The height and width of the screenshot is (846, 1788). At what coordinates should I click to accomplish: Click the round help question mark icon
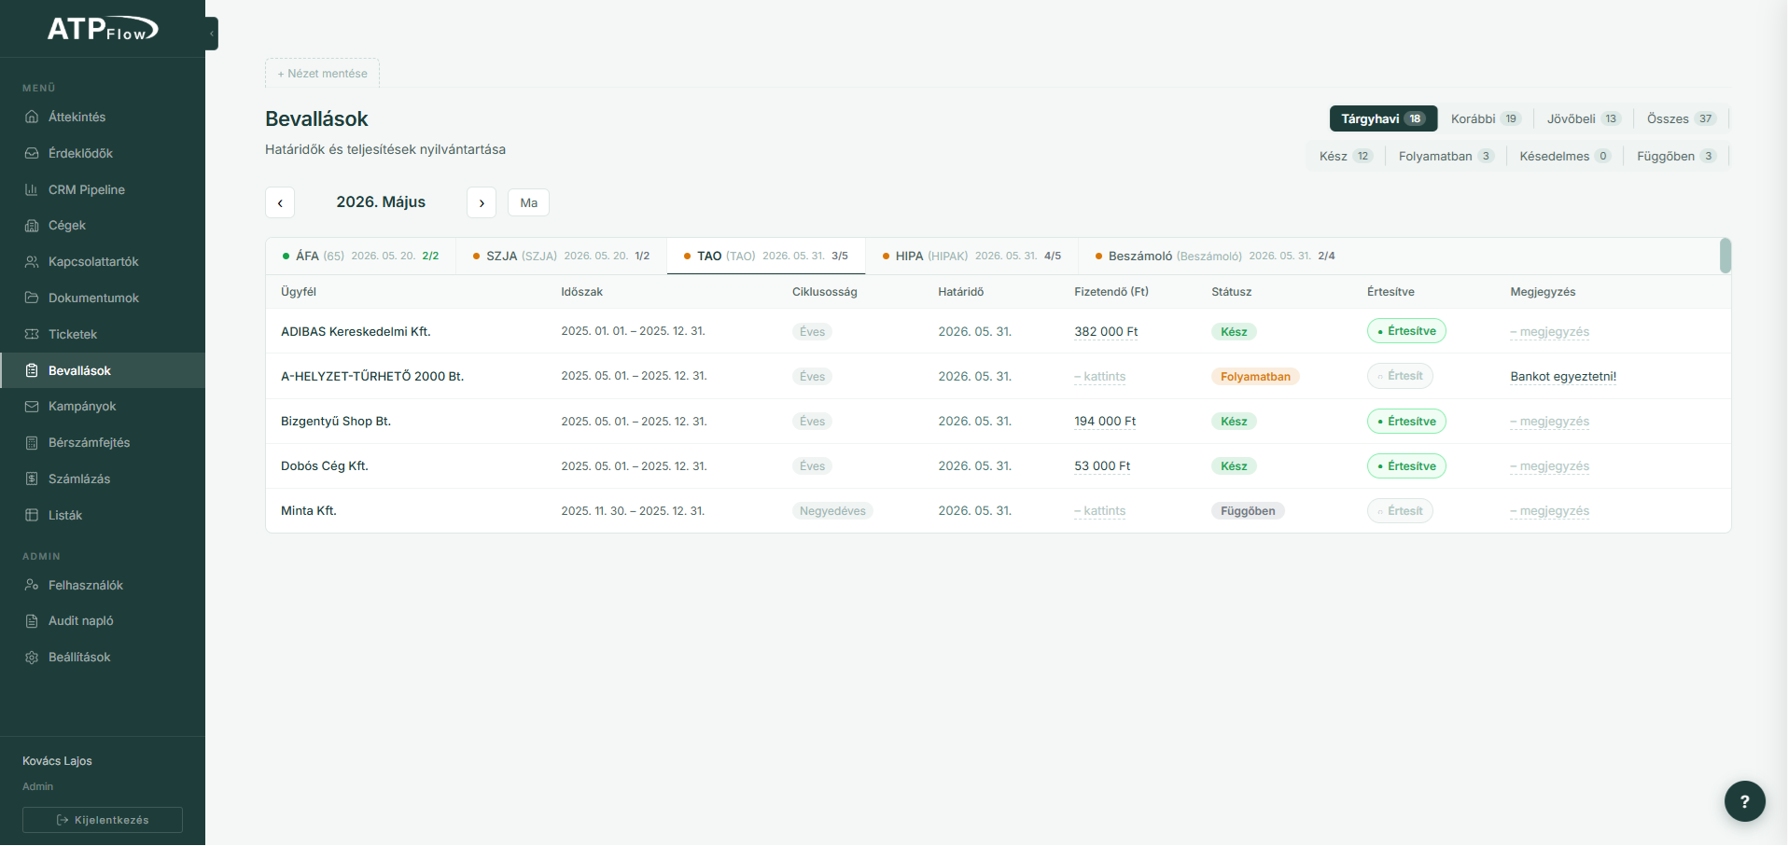[1744, 801]
